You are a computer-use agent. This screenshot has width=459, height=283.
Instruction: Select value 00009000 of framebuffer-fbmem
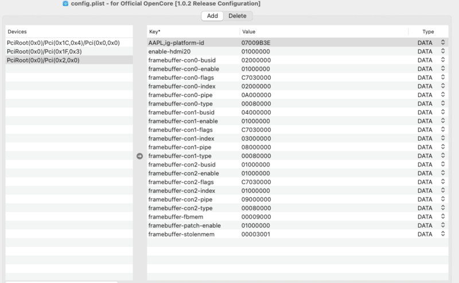pyautogui.click(x=256, y=217)
